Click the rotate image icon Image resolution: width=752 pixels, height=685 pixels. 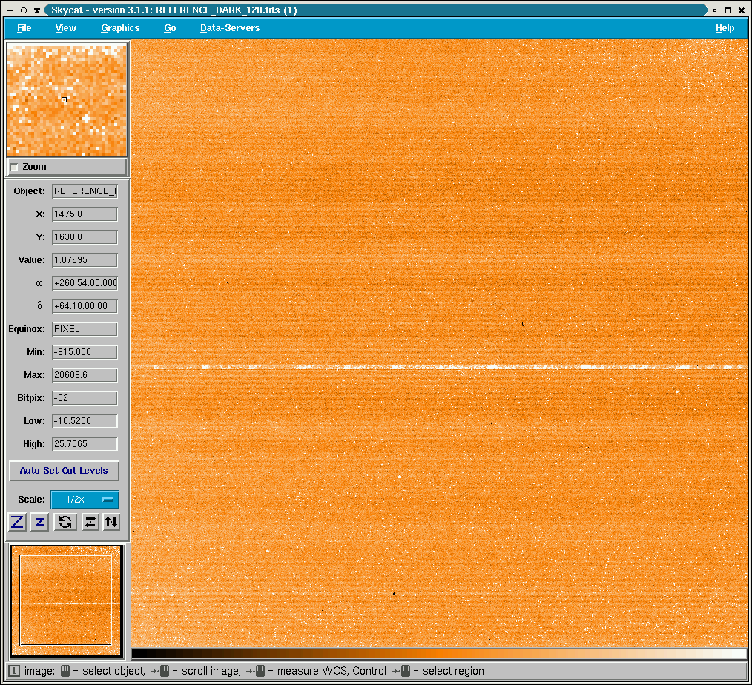tap(65, 522)
